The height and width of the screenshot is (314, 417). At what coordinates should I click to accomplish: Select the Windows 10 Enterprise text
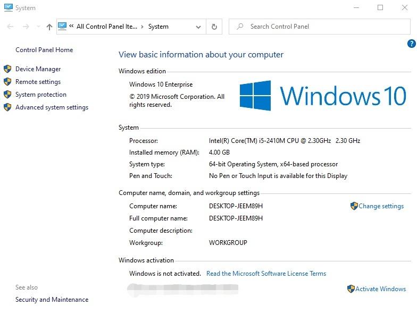[x=161, y=84]
